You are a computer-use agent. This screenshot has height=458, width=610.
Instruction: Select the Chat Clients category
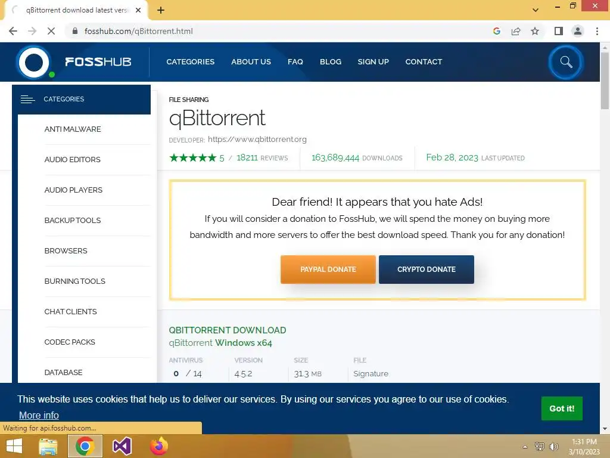(x=70, y=311)
